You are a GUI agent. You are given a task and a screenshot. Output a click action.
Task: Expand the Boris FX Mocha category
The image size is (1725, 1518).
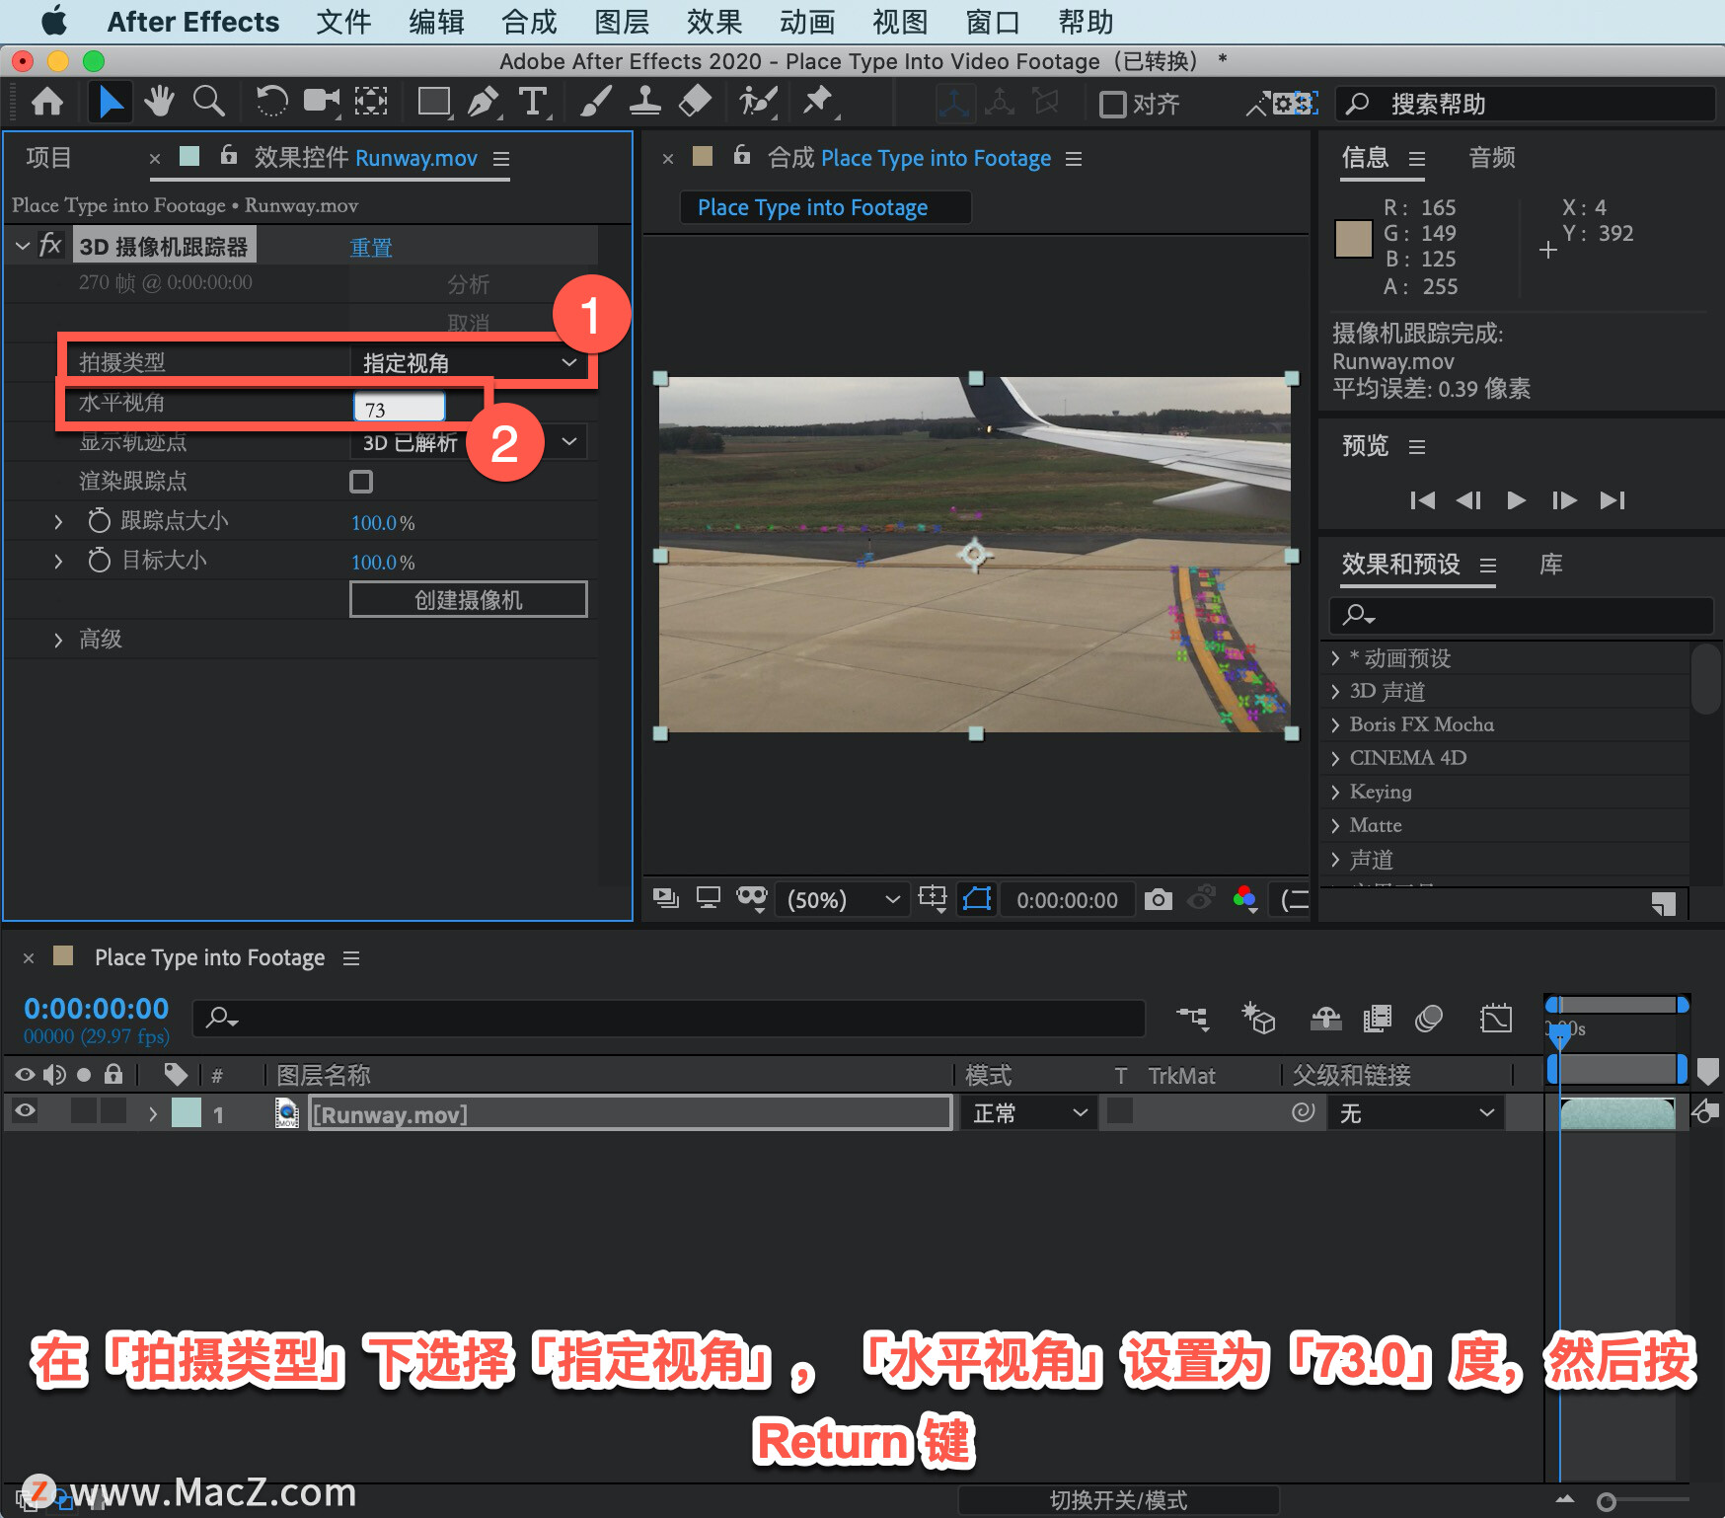coord(1335,724)
